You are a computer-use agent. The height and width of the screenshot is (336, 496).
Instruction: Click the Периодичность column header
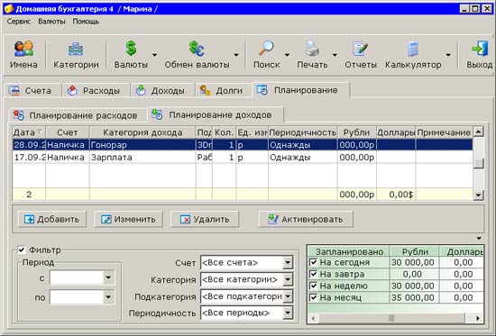point(303,132)
